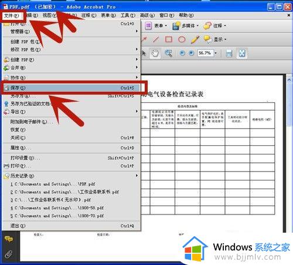Open the 帮助 menu in menu bar

coord(186,15)
